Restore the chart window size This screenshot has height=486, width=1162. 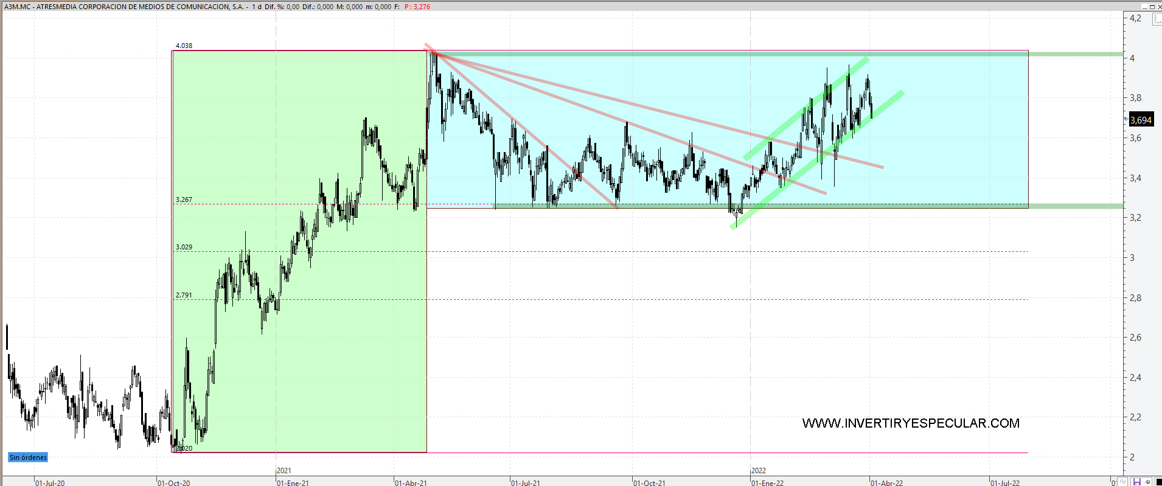point(1151,7)
